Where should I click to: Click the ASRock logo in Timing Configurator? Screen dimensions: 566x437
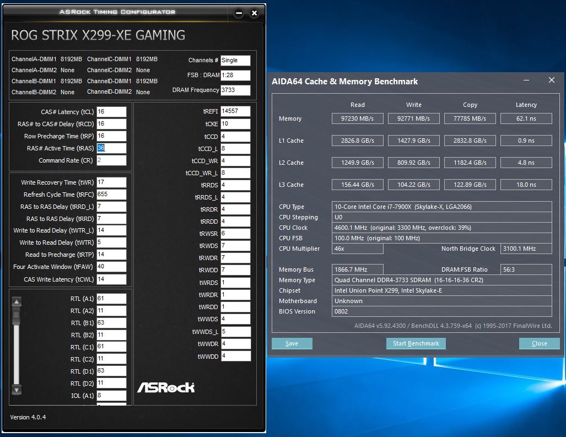click(x=166, y=387)
